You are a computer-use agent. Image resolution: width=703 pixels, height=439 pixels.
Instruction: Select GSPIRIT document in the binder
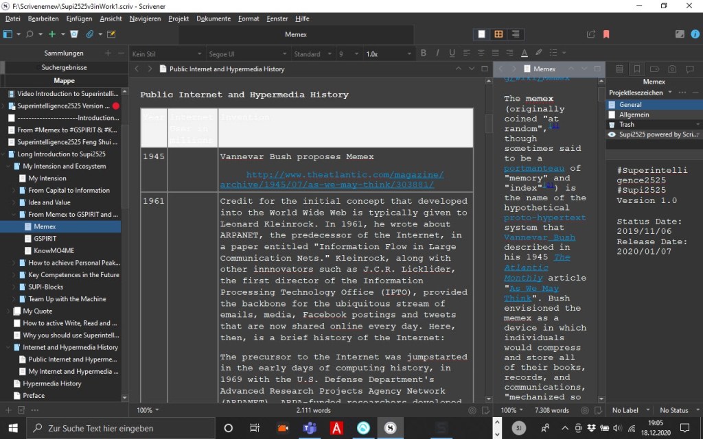45,239
